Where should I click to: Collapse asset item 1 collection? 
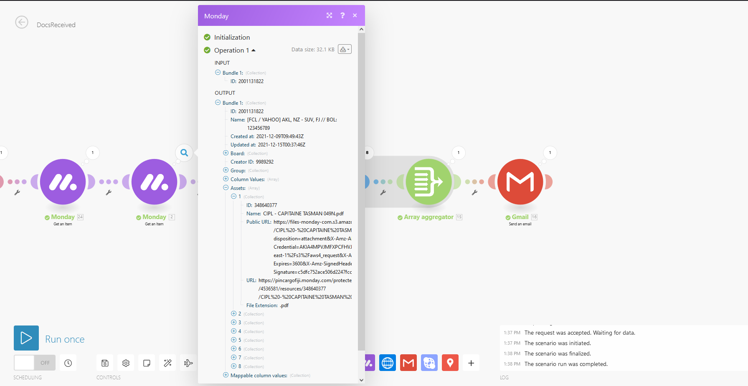click(x=234, y=196)
